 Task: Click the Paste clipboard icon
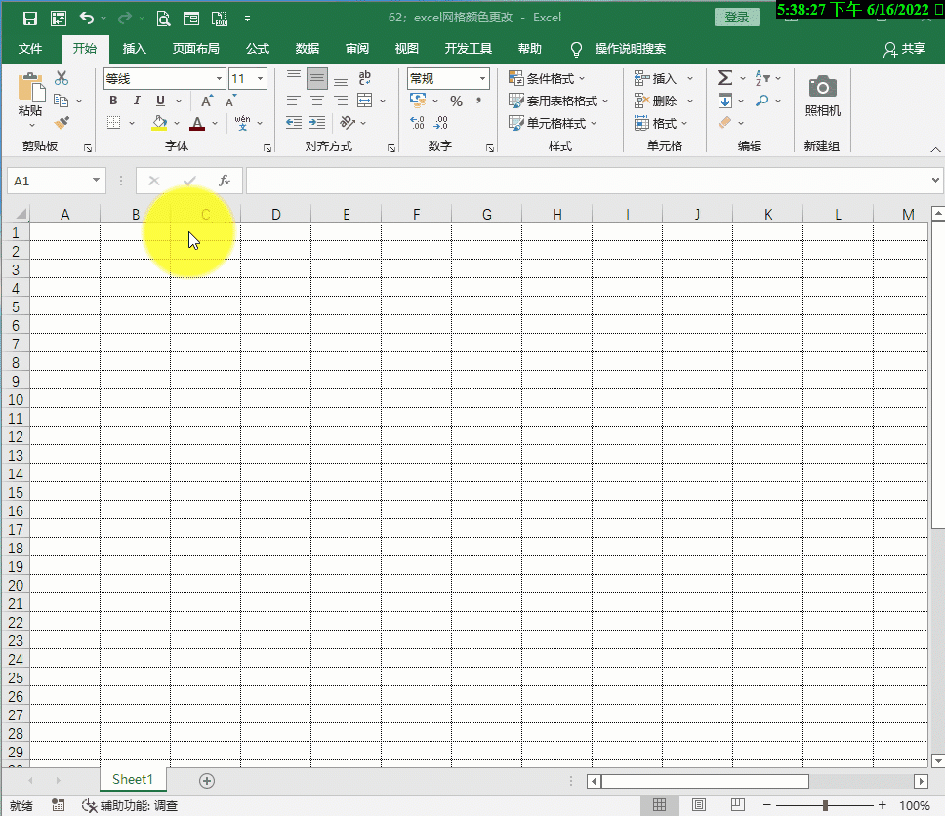(x=31, y=88)
